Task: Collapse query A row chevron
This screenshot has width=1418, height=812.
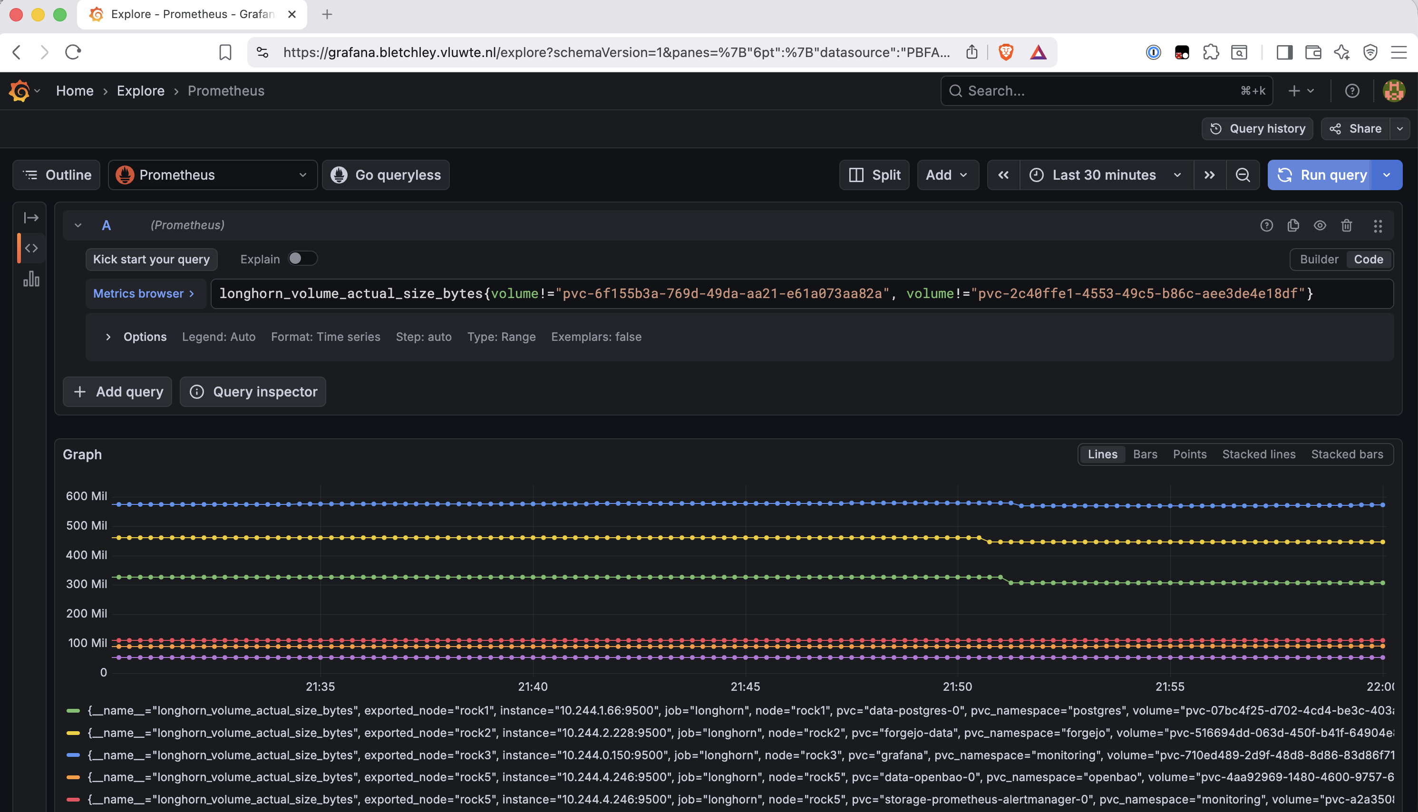Action: click(78, 225)
